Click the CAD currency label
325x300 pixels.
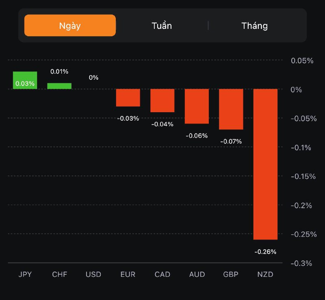162,274
